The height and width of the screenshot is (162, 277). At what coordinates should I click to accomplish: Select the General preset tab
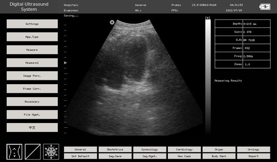point(80,149)
